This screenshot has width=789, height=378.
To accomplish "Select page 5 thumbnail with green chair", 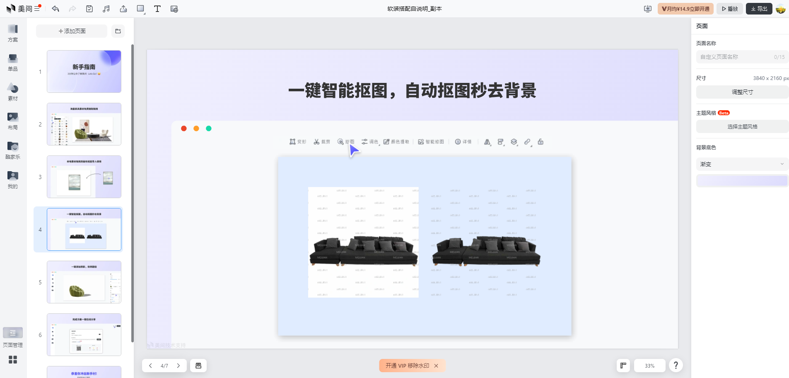I will point(84,282).
